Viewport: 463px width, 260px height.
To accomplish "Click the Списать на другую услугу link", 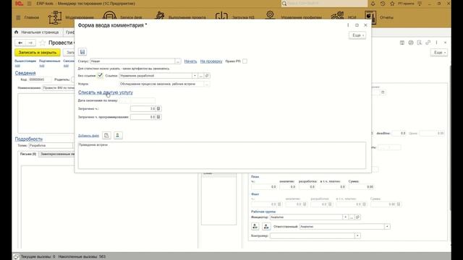I will click(x=106, y=92).
